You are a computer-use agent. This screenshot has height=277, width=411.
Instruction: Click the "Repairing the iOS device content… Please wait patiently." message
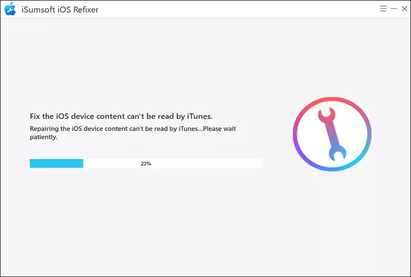point(133,133)
